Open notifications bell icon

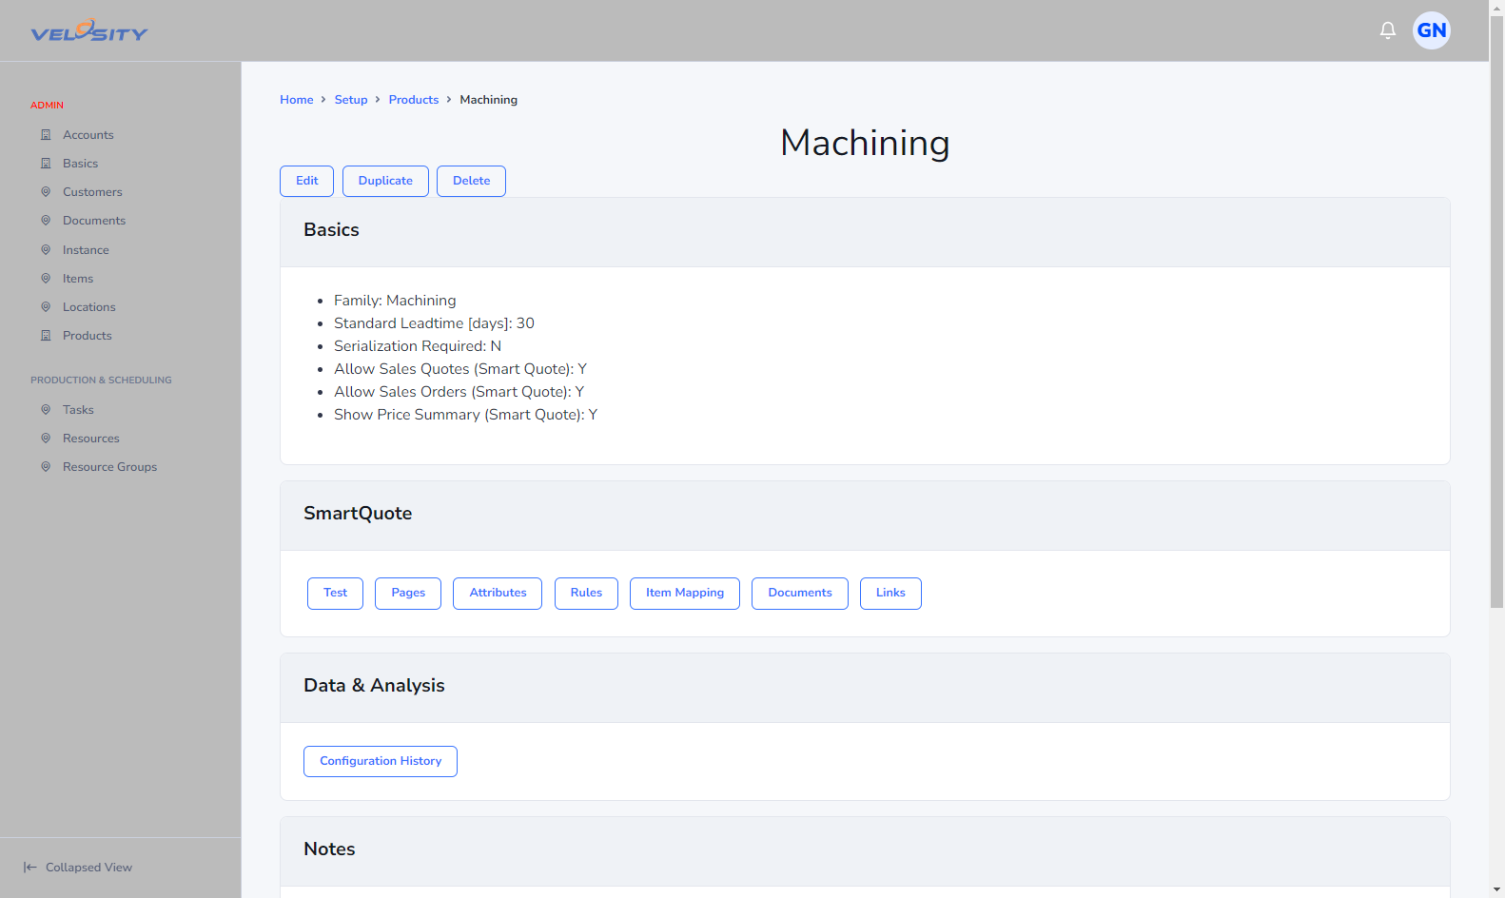pos(1388,30)
